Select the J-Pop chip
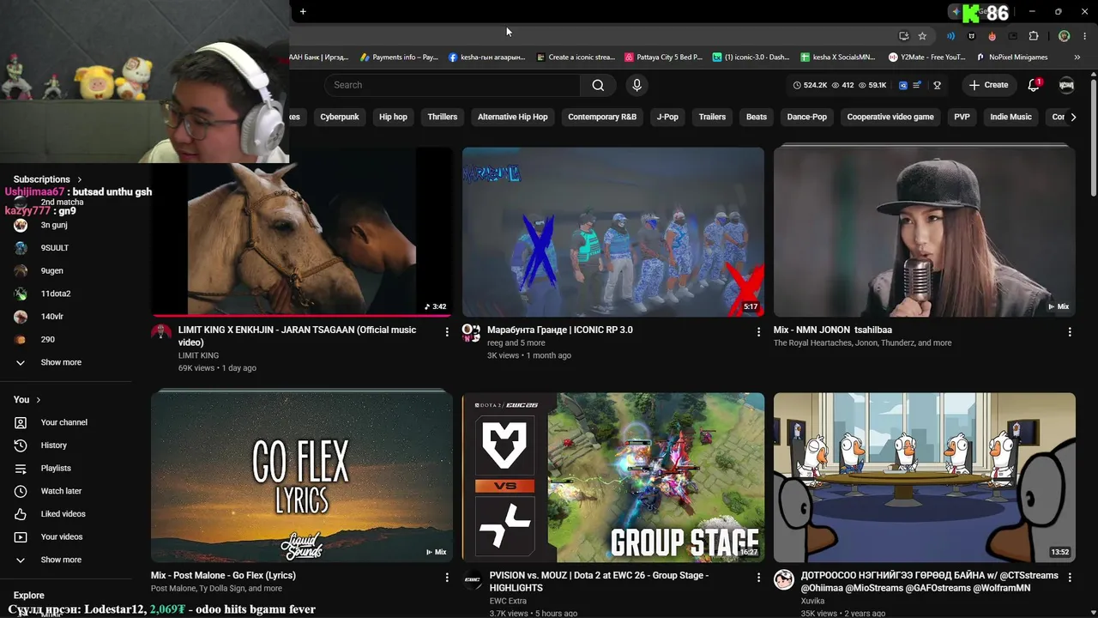Image resolution: width=1098 pixels, height=618 pixels. [x=667, y=117]
